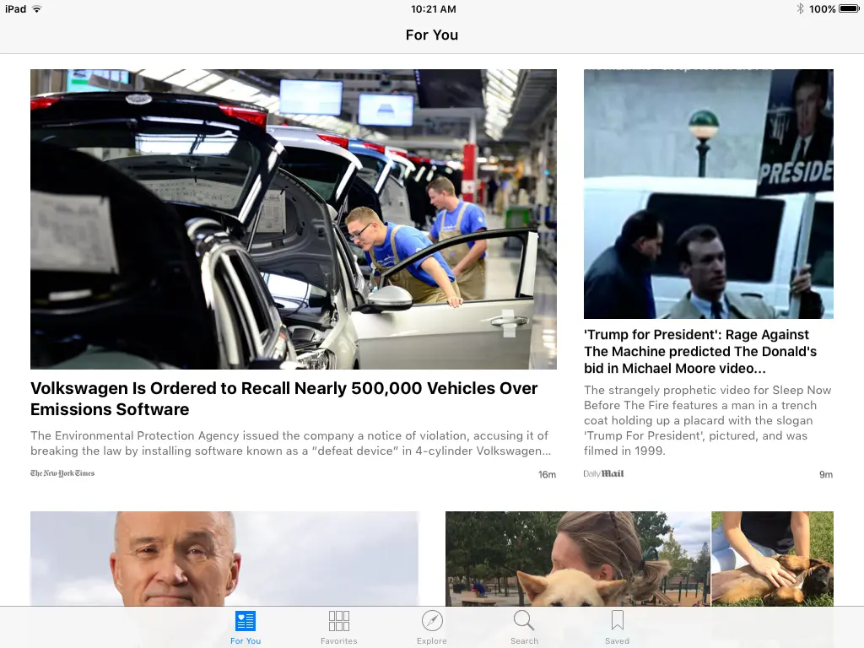
Task: Read the Sleep Now Before The Fire summary
Action: (708, 420)
